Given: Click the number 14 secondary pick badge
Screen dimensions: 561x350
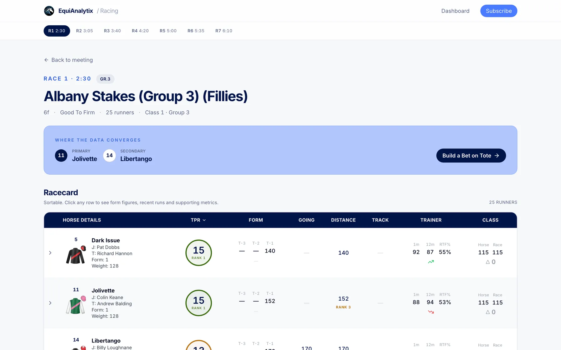Looking at the screenshot, I should click(109, 155).
